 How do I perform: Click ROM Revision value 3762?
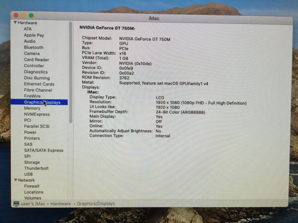pyautogui.click(x=124, y=78)
